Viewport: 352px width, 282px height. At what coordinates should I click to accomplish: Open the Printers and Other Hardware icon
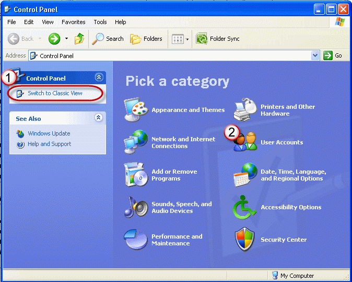coord(245,109)
